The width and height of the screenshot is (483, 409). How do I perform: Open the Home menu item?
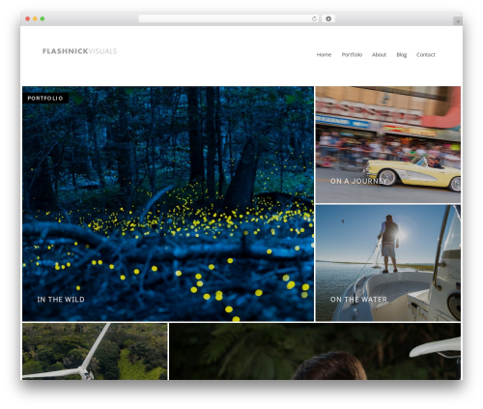[x=324, y=55]
